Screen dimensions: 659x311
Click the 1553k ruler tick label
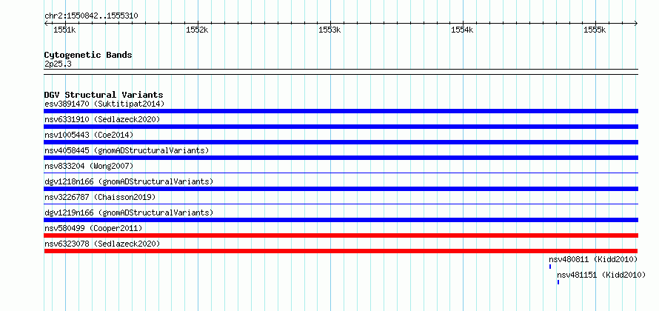[330, 30]
